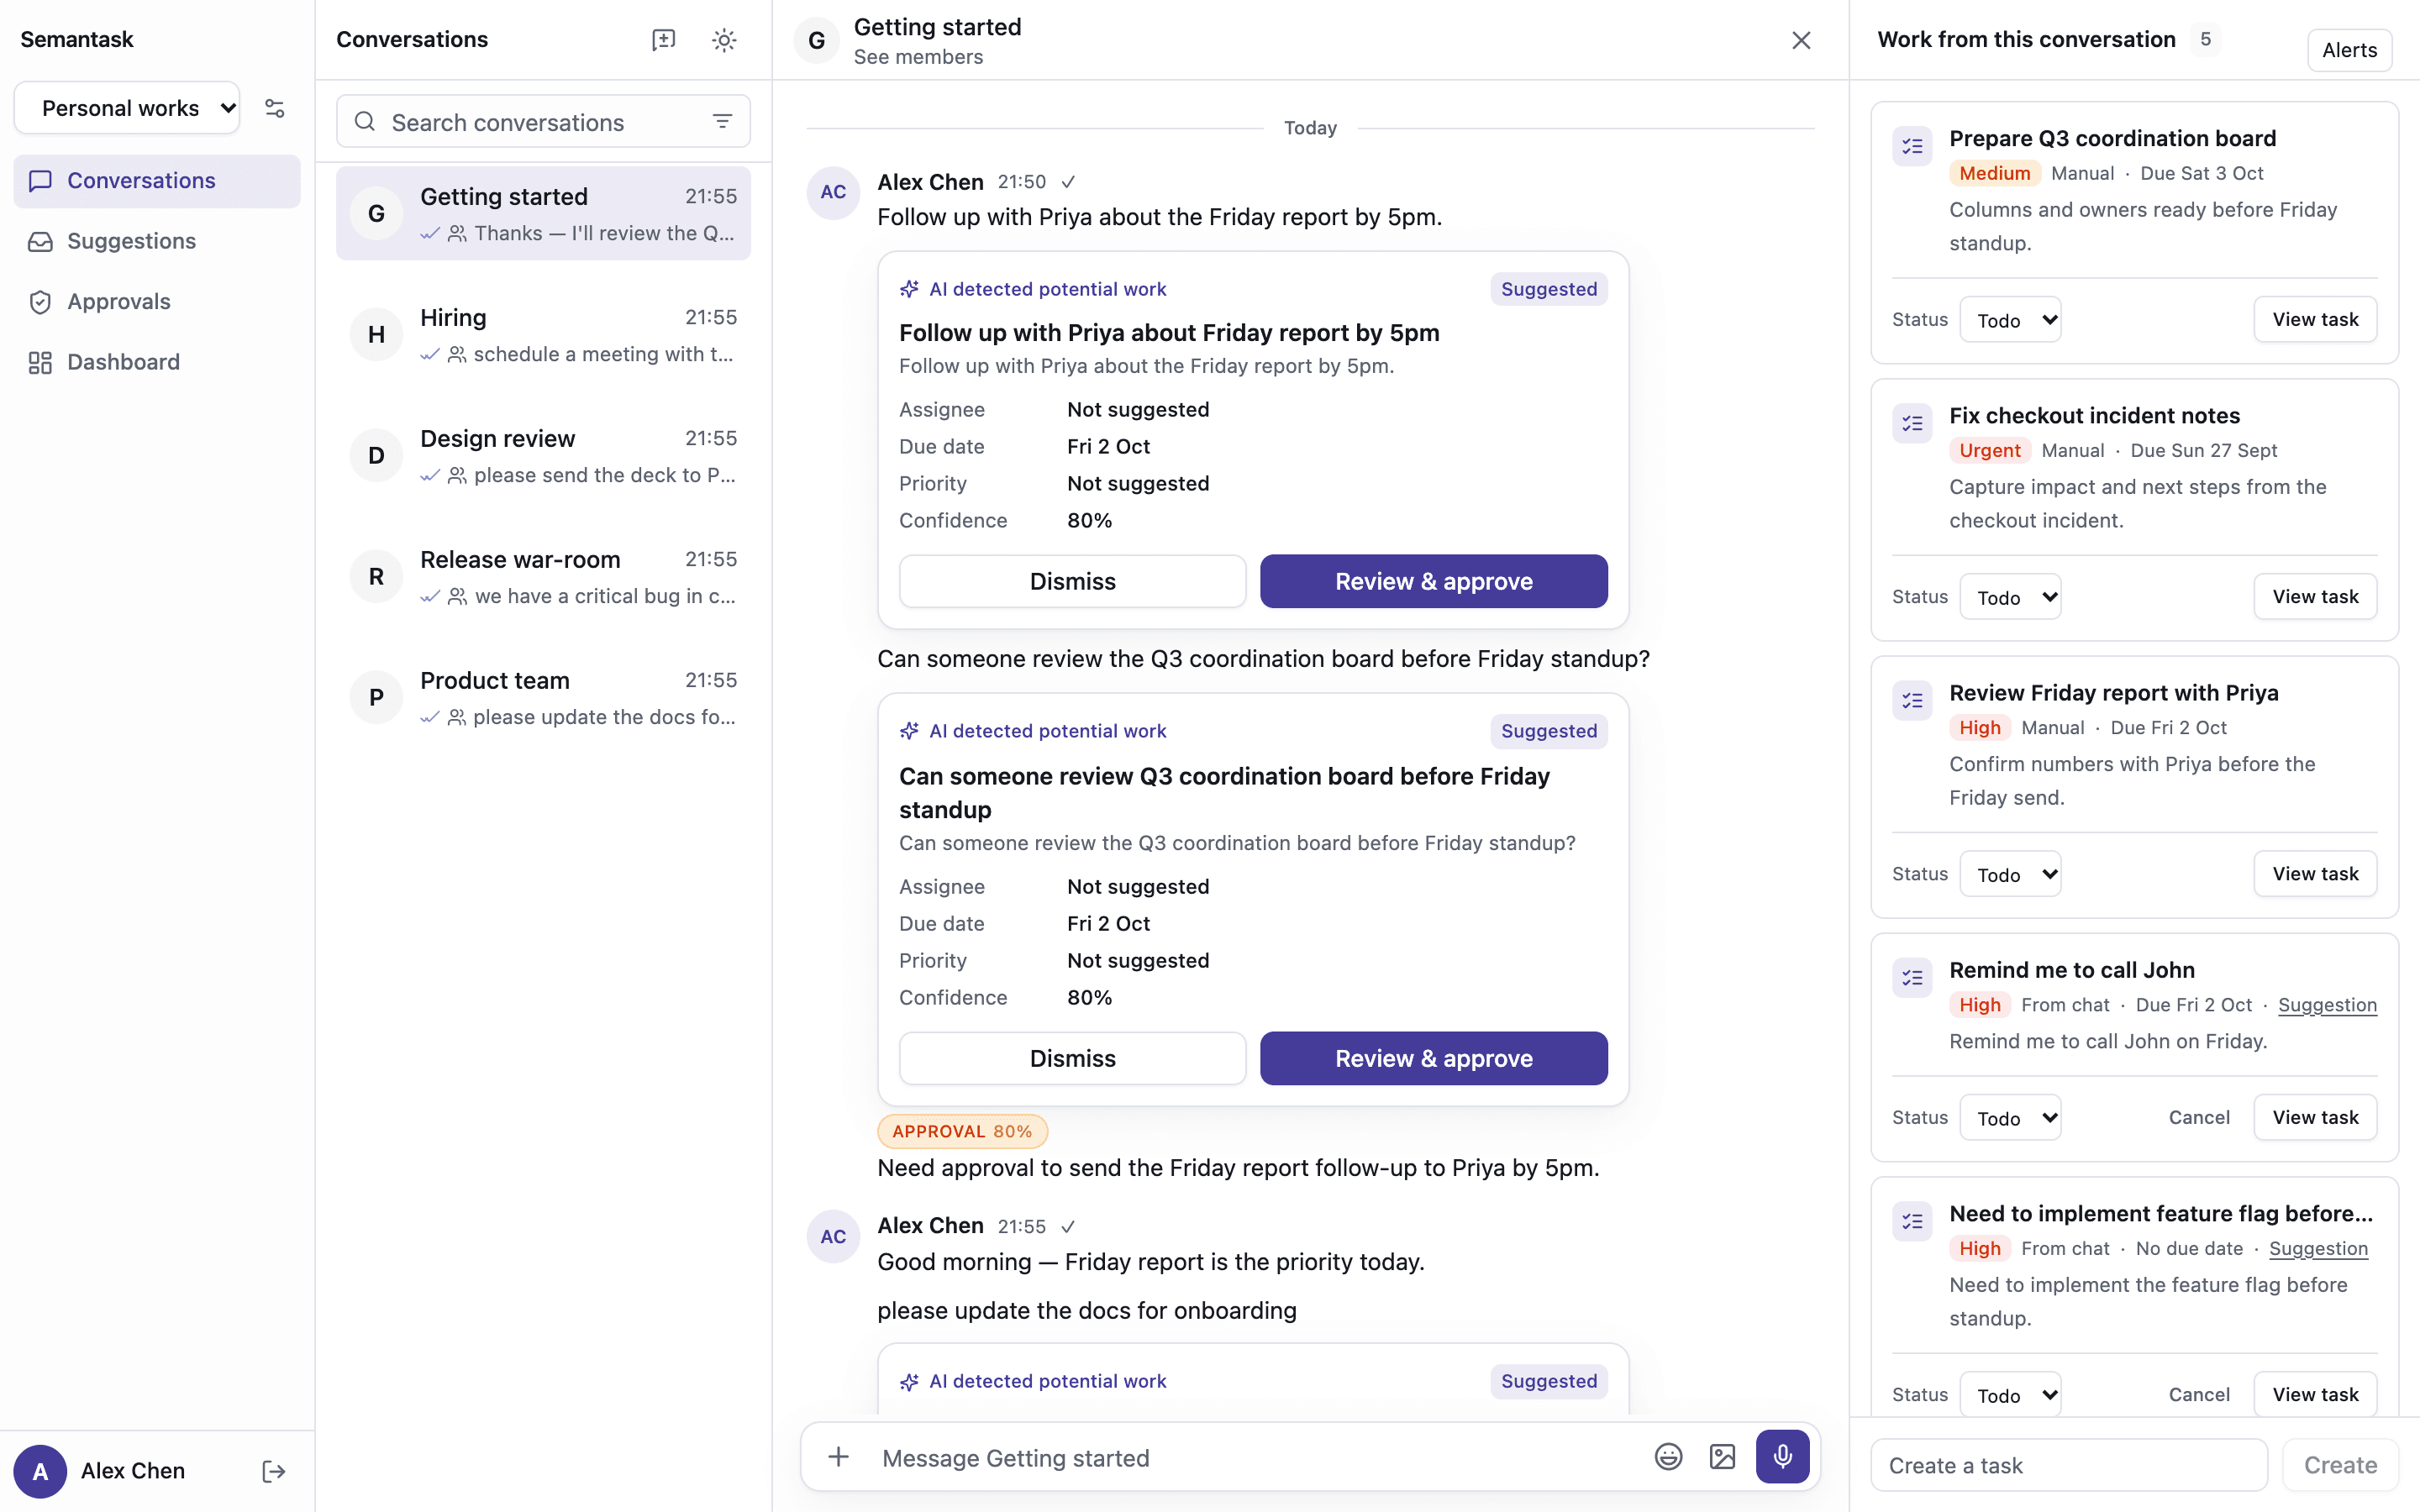Open workspace settings sliders icon
Viewport: 2420px width, 1512px height.
tap(274, 108)
